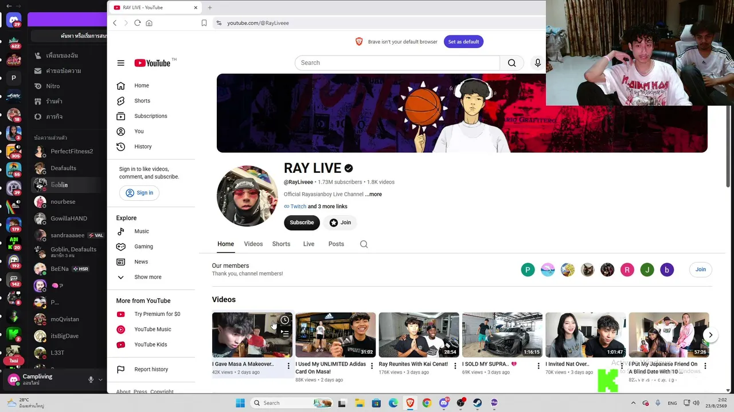Open YouTube Music from sidebar

pyautogui.click(x=153, y=330)
